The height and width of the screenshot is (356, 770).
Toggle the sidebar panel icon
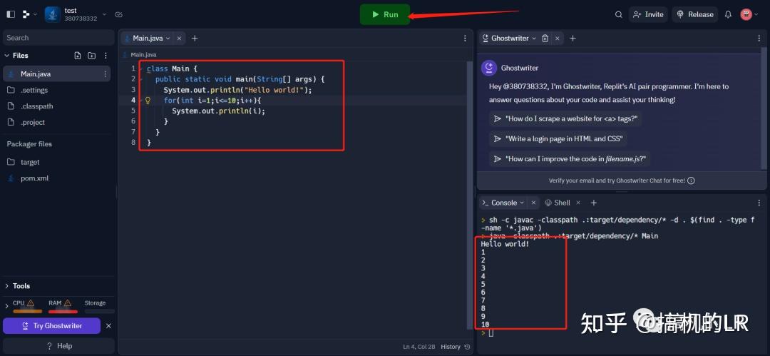click(x=11, y=14)
